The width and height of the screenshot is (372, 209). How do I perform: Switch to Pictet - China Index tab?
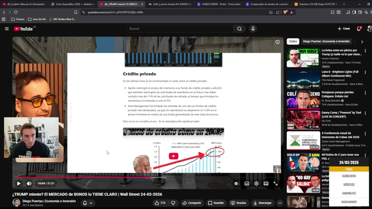tap(219, 4)
